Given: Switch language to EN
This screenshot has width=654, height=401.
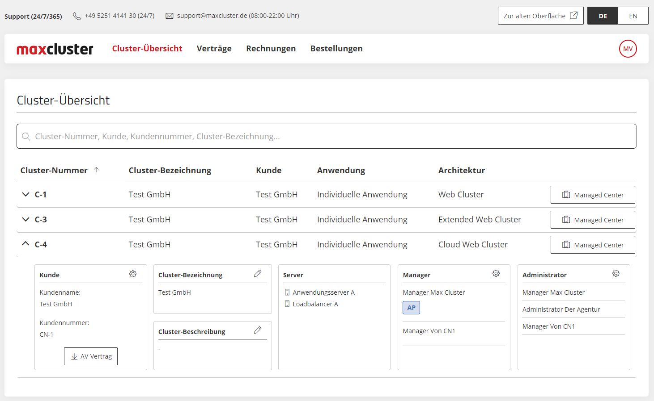Looking at the screenshot, I should point(633,16).
